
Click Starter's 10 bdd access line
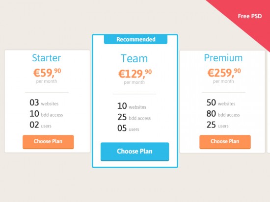point(46,114)
